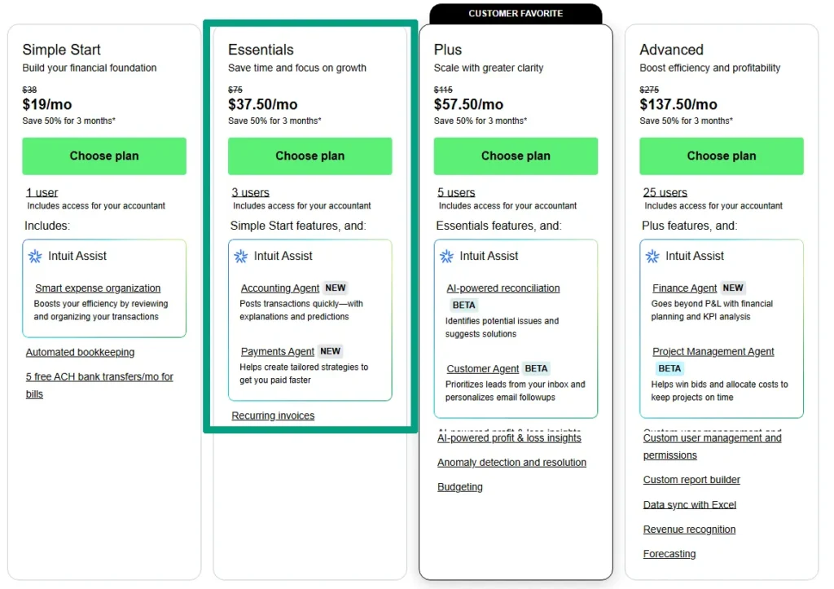This screenshot has width=834, height=589.
Task: Click the Intuit Assist sparkle icon under Simple Start
Action: pyautogui.click(x=33, y=256)
